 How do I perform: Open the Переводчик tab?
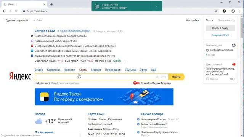[x=113, y=70]
